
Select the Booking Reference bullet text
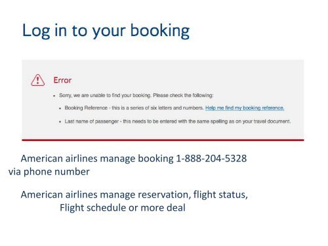pos(134,108)
